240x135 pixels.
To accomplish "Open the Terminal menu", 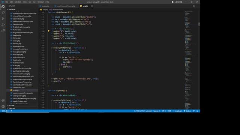I will (x=40, y=2).
